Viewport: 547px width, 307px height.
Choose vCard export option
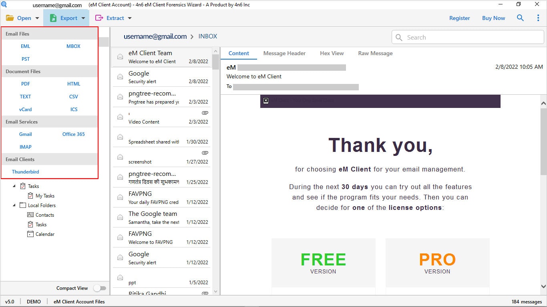(x=26, y=110)
